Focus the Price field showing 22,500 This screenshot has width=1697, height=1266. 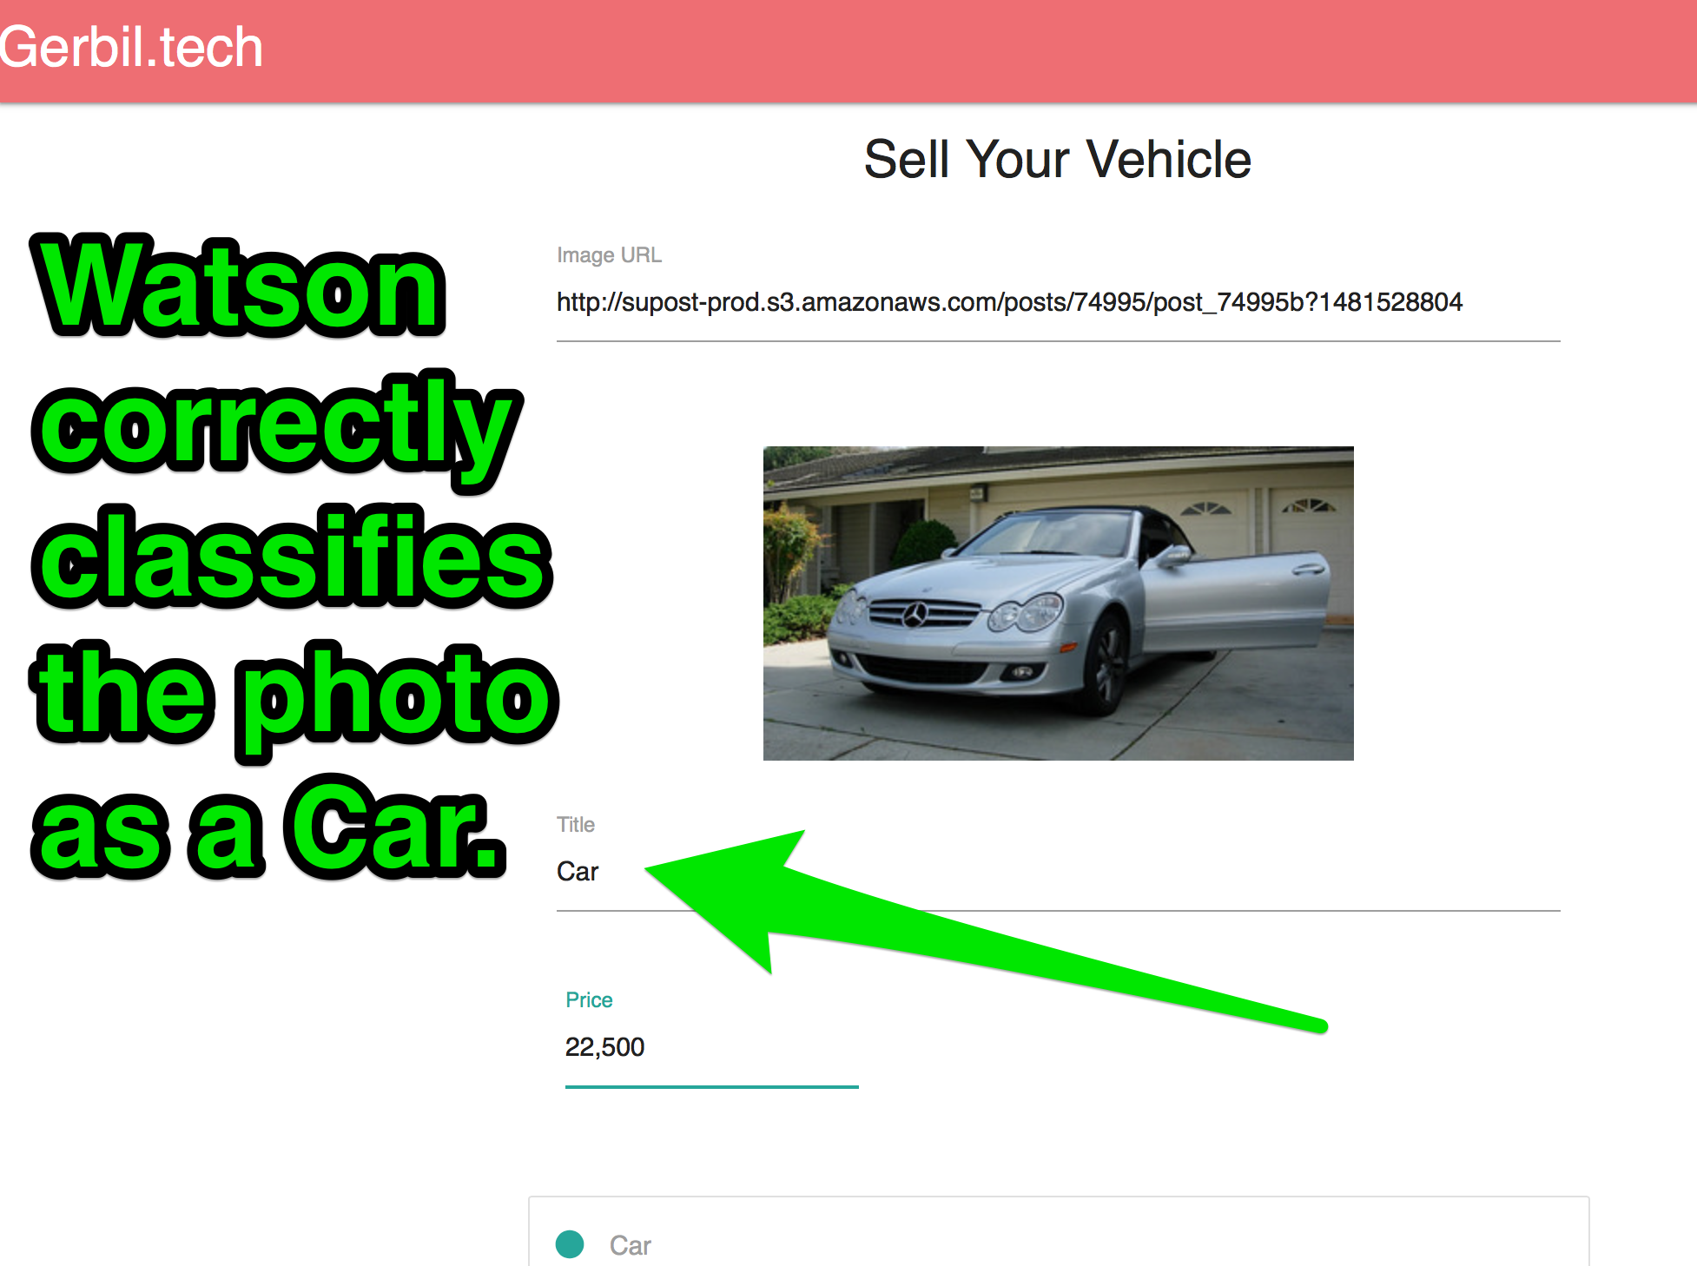(x=711, y=1048)
